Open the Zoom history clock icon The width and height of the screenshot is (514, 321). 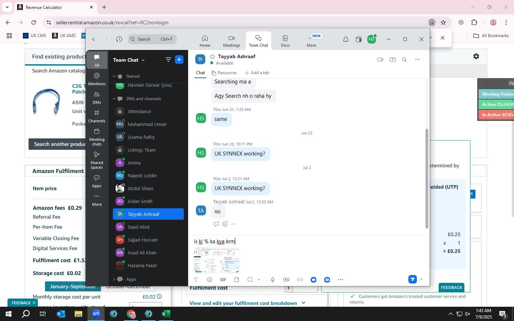[x=119, y=39]
